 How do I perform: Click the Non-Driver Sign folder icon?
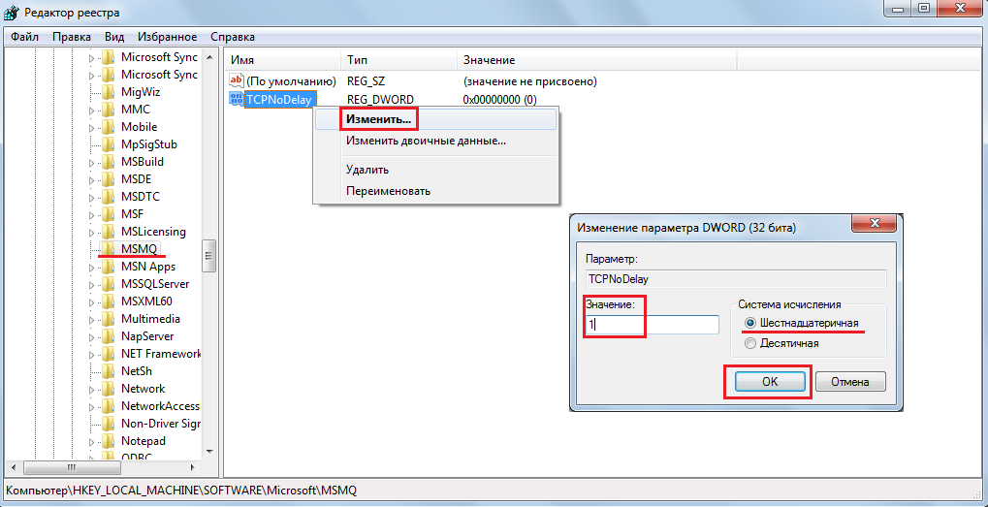pyautogui.click(x=109, y=424)
